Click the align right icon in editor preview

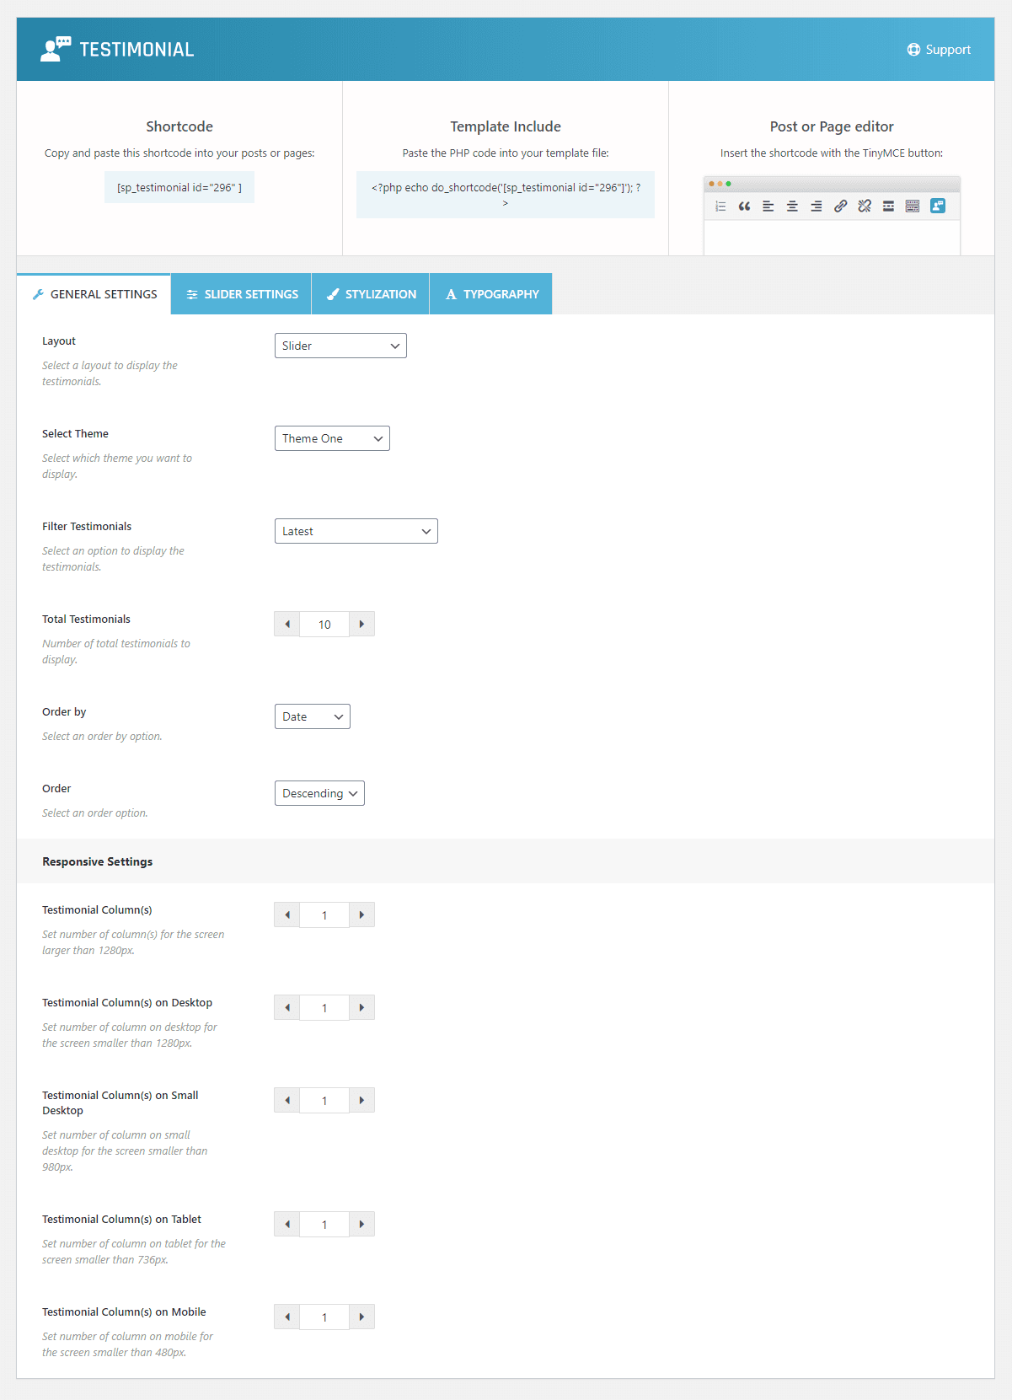[x=817, y=206]
